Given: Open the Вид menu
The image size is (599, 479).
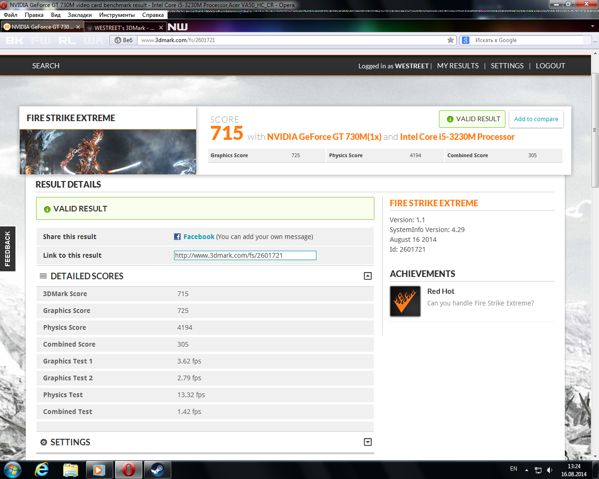Looking at the screenshot, I should (x=56, y=15).
